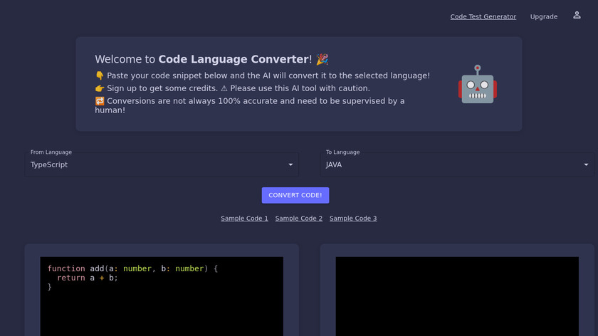598x336 pixels.
Task: Load Sample Code 3
Action: [353, 219]
